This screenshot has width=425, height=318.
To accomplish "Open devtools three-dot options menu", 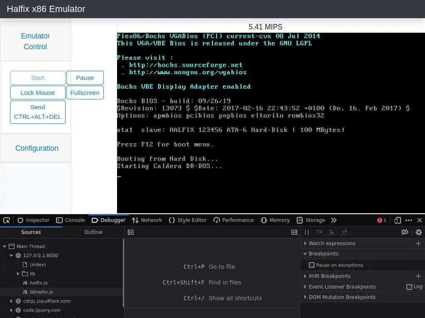I will point(409,220).
